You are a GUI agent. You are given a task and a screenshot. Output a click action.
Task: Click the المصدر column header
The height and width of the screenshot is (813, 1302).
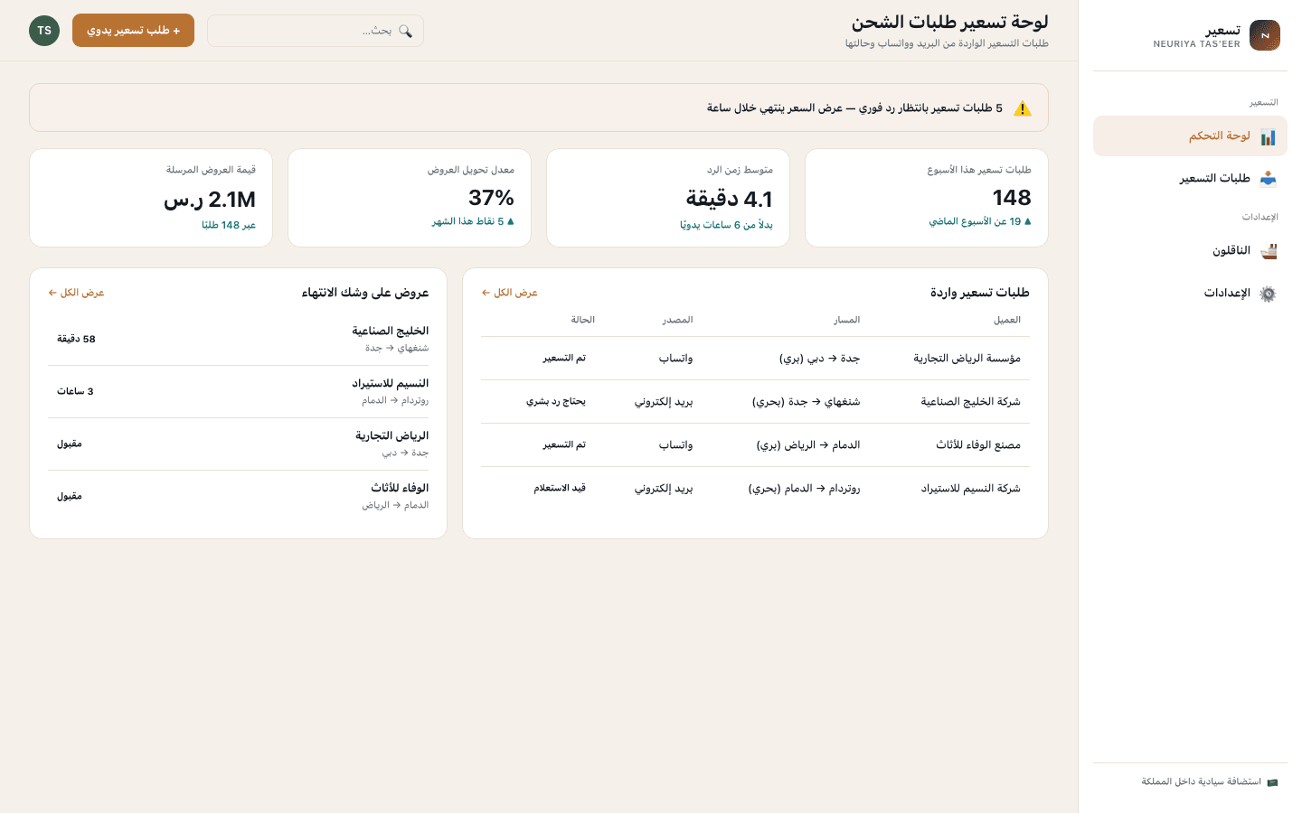[677, 320]
